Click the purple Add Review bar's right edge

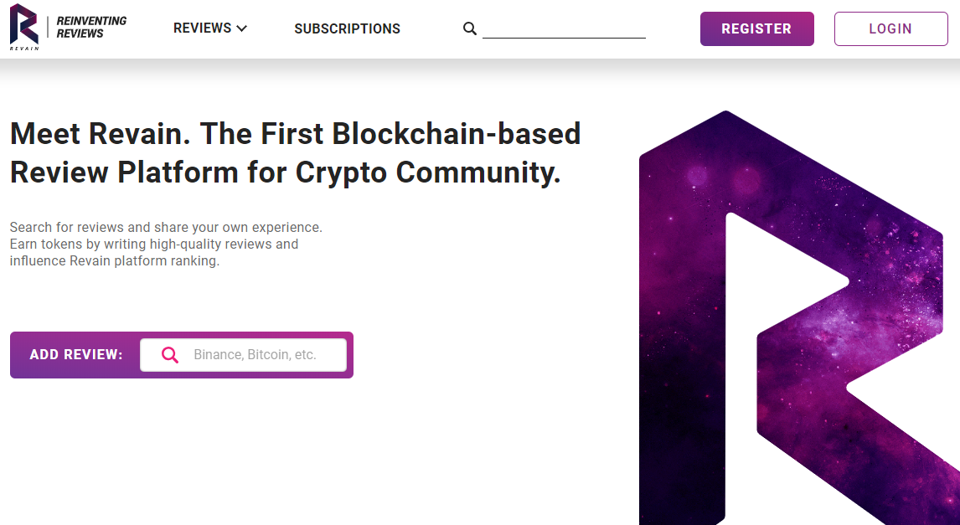coord(349,355)
